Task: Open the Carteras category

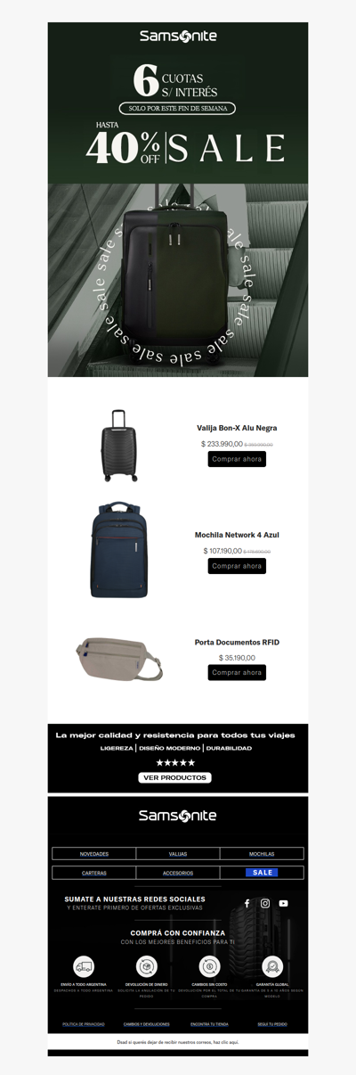Action: click(x=94, y=873)
